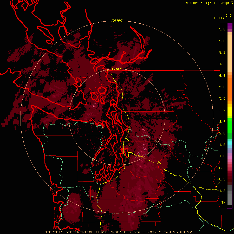Click the 50 NMI range ring label

tap(117, 69)
